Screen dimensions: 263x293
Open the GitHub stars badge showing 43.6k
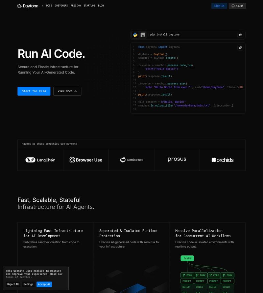[237, 6]
